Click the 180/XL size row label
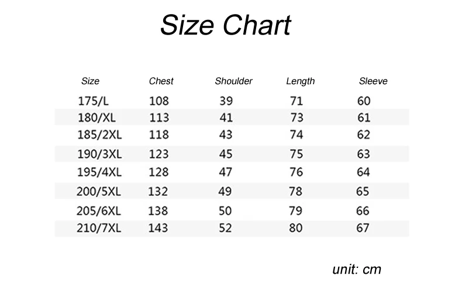The image size is (462, 296). [x=96, y=118]
